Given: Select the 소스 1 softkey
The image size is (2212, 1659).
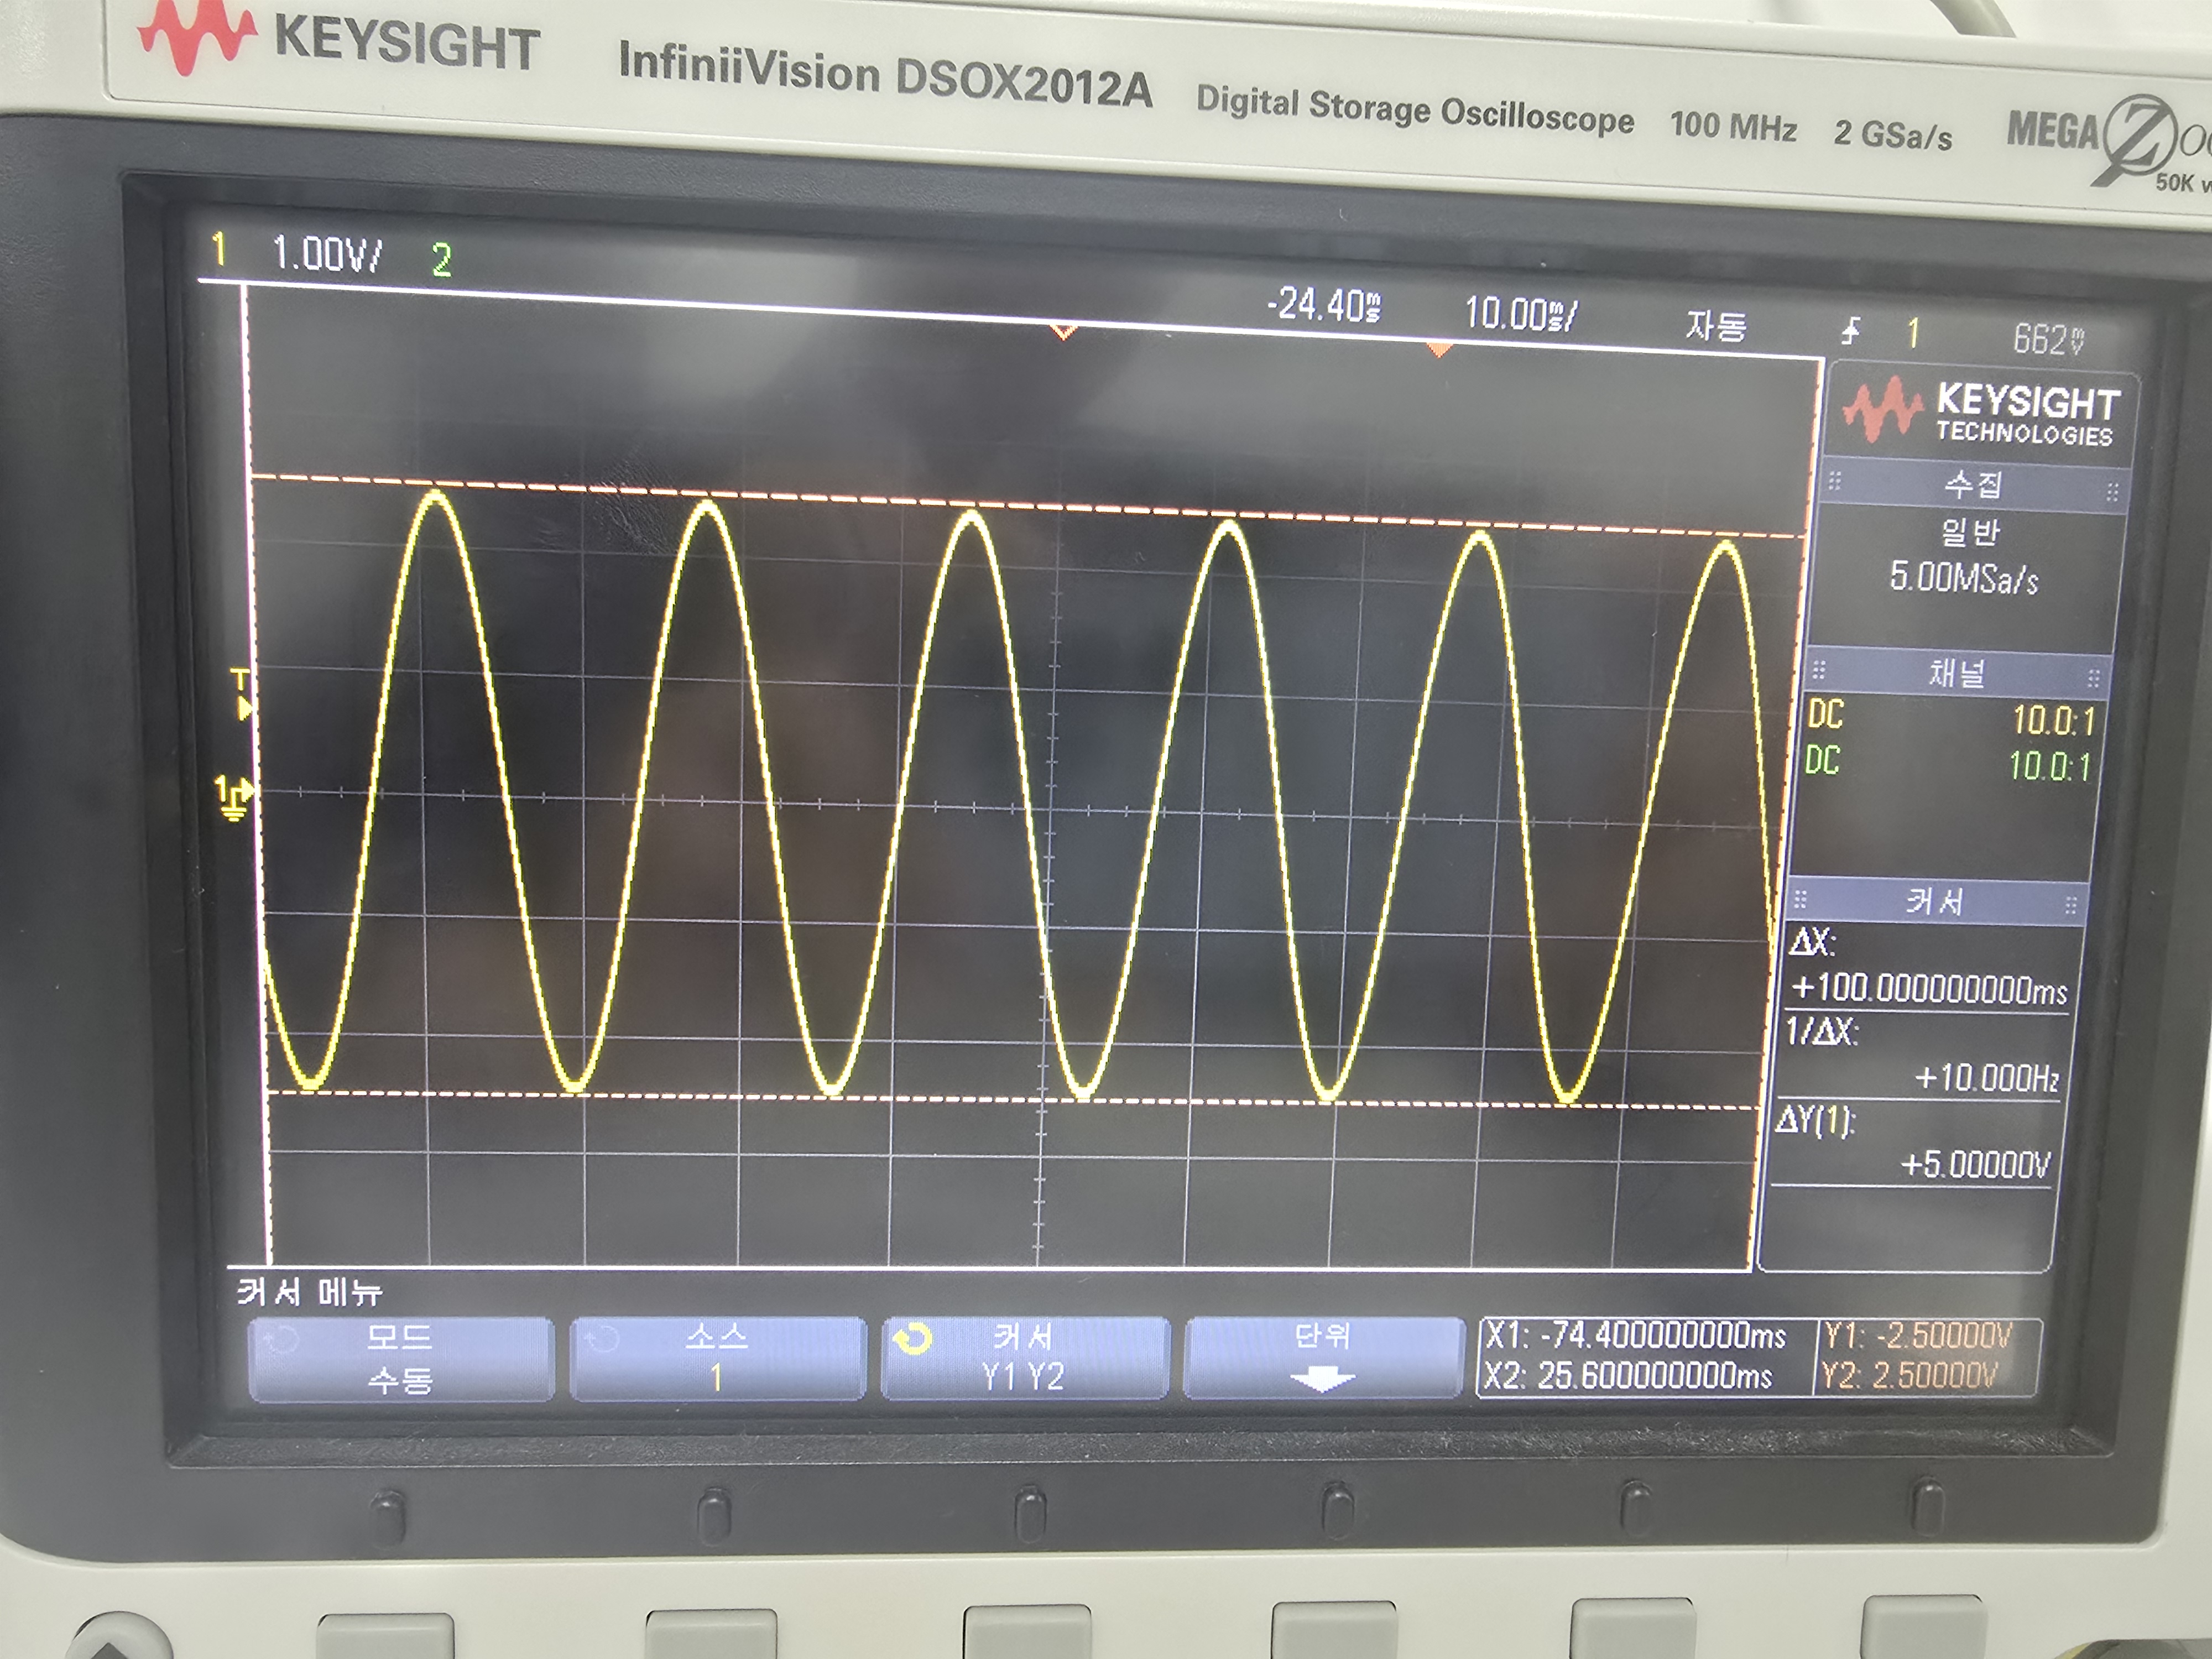Looking at the screenshot, I should 717,1358.
